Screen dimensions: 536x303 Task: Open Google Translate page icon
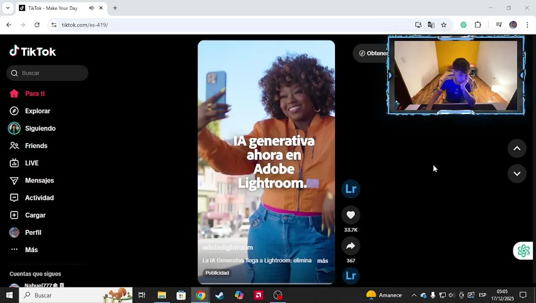coord(431,25)
